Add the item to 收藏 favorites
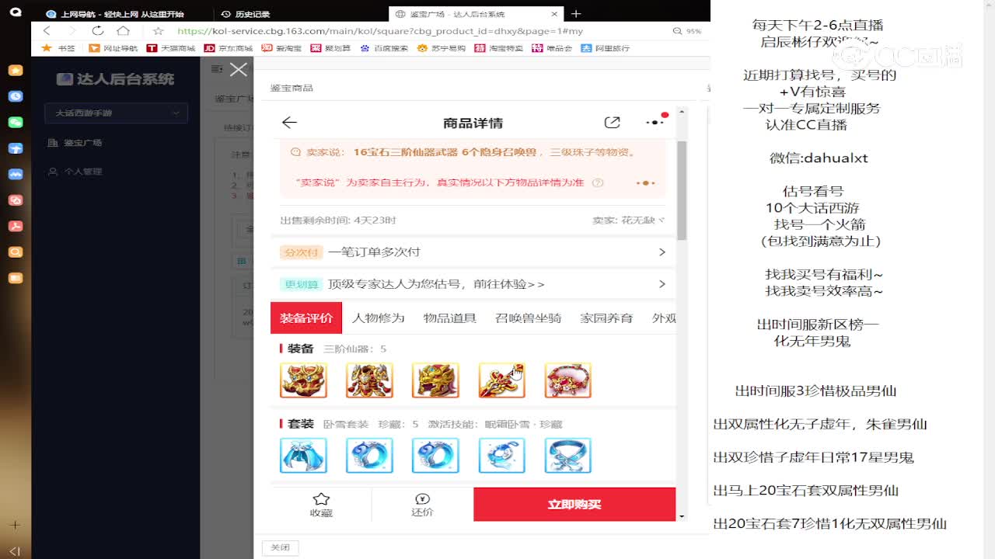Screen dimensions: 995x559 321,505
